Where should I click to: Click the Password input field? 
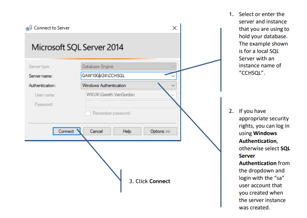pos(131,104)
